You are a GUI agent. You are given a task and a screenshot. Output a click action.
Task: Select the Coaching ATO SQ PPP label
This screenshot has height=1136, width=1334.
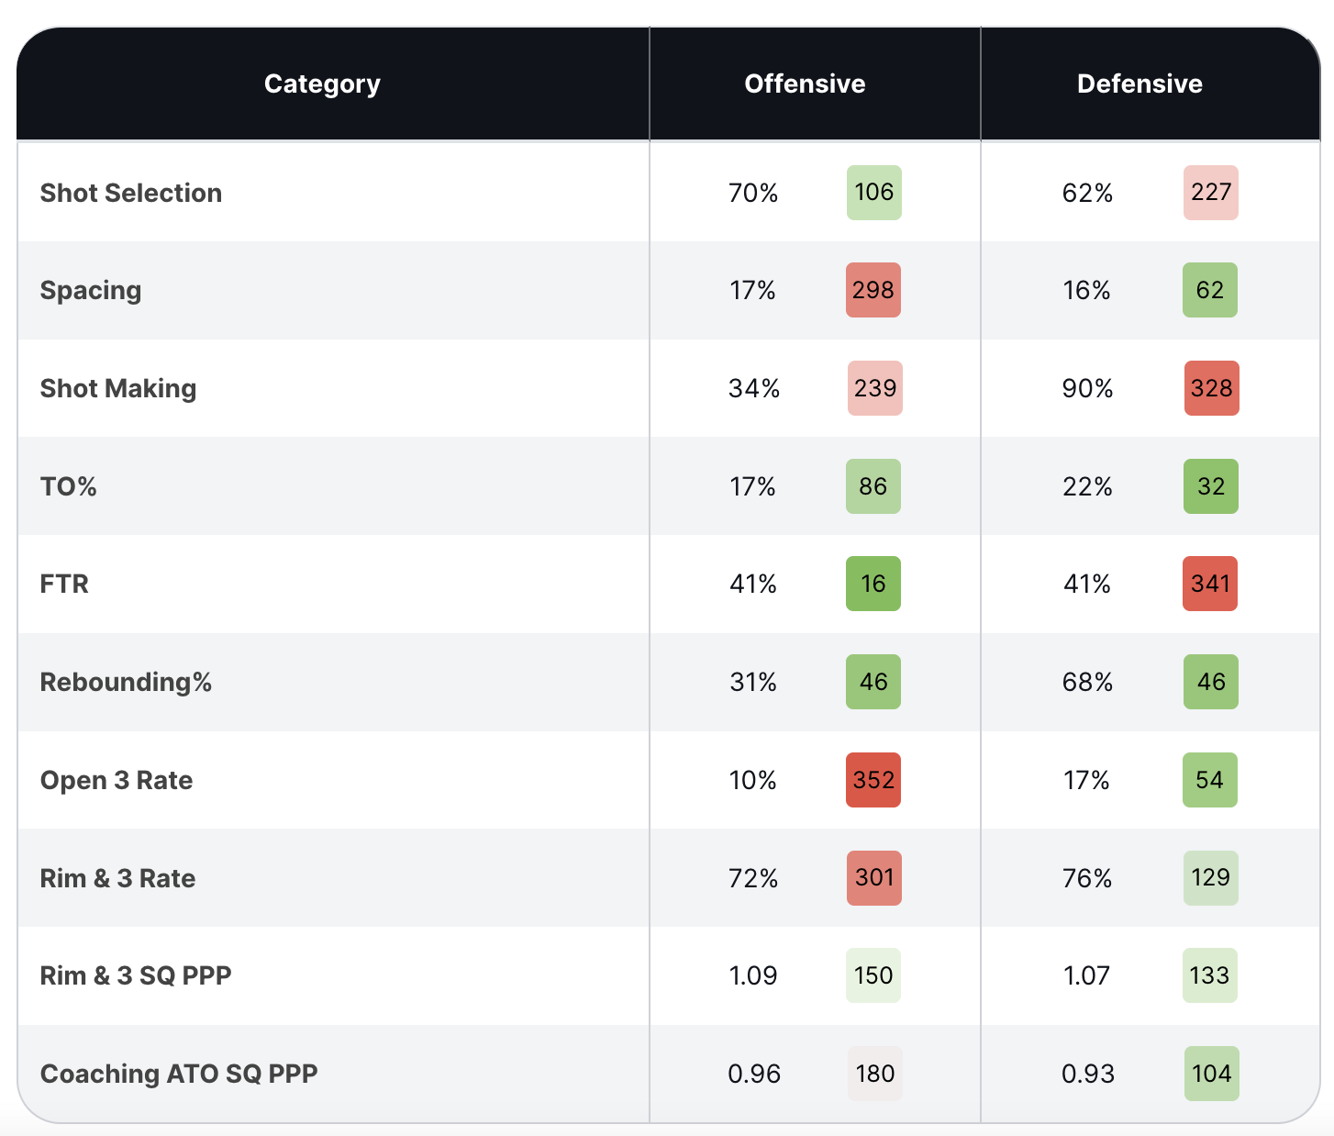179,1074
